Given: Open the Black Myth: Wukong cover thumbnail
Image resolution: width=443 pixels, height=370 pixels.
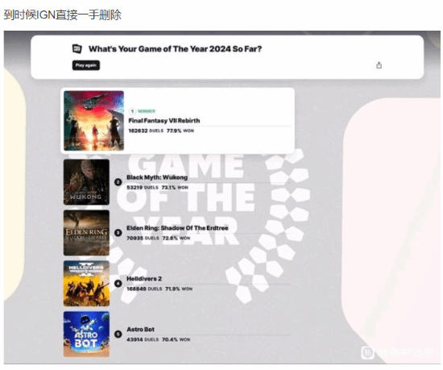Looking at the screenshot, I should [x=86, y=182].
